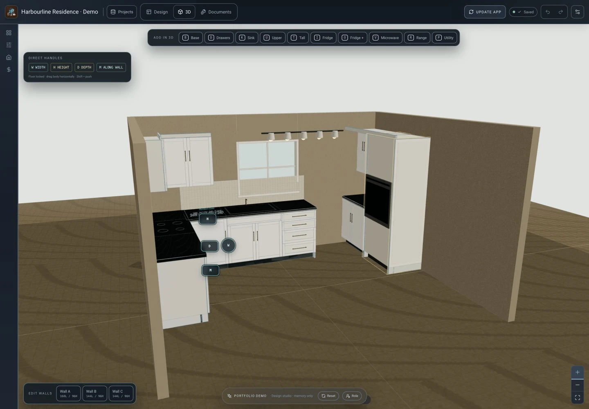Click the Role button in portfolio bar
This screenshot has width=589, height=409.
(352, 396)
